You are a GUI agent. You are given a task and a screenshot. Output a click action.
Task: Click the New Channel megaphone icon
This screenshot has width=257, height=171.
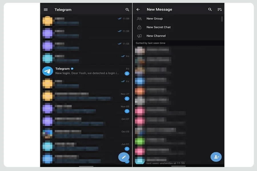139,36
